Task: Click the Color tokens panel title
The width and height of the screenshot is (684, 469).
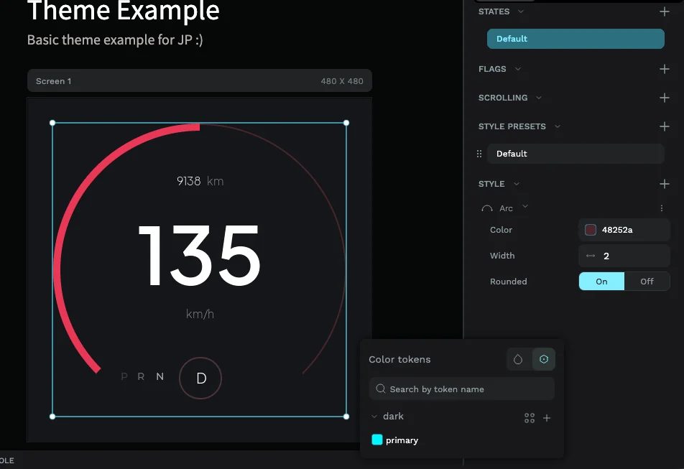Action: tap(399, 359)
